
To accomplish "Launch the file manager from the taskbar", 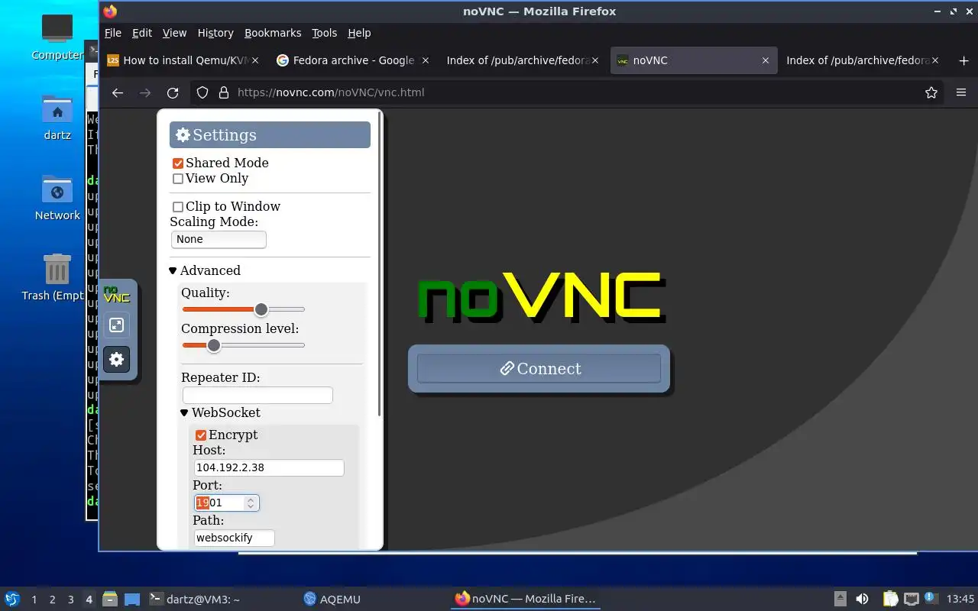I will pyautogui.click(x=110, y=599).
